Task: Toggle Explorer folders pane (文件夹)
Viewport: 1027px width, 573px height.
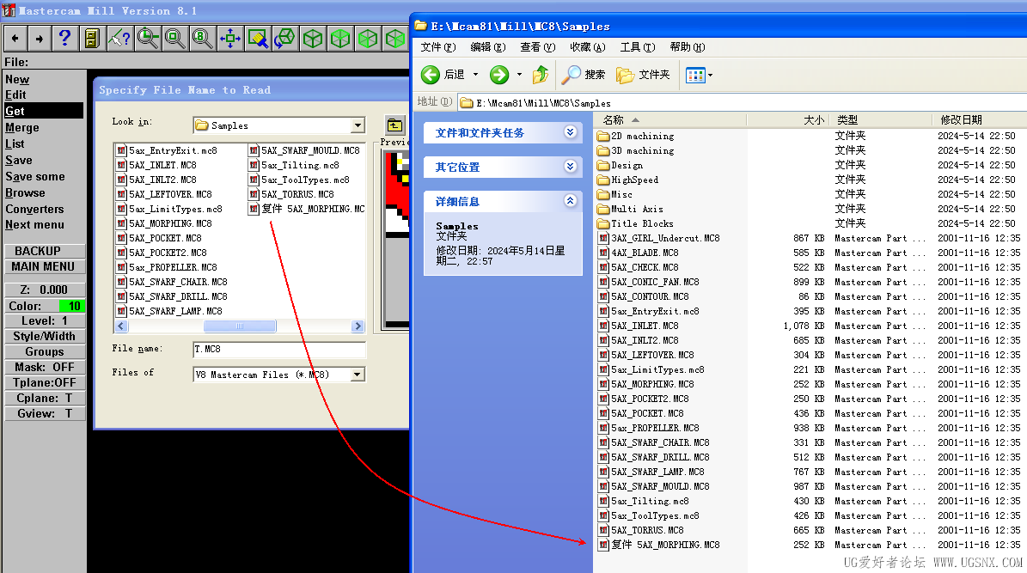Action: pyautogui.click(x=643, y=75)
